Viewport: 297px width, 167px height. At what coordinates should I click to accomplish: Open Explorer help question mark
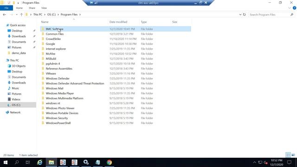(294, 8)
